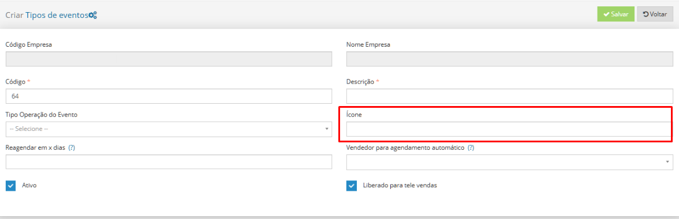Click the gears icon beside Tipos de eventos
This screenshot has width=679, height=219.
tap(92, 14)
